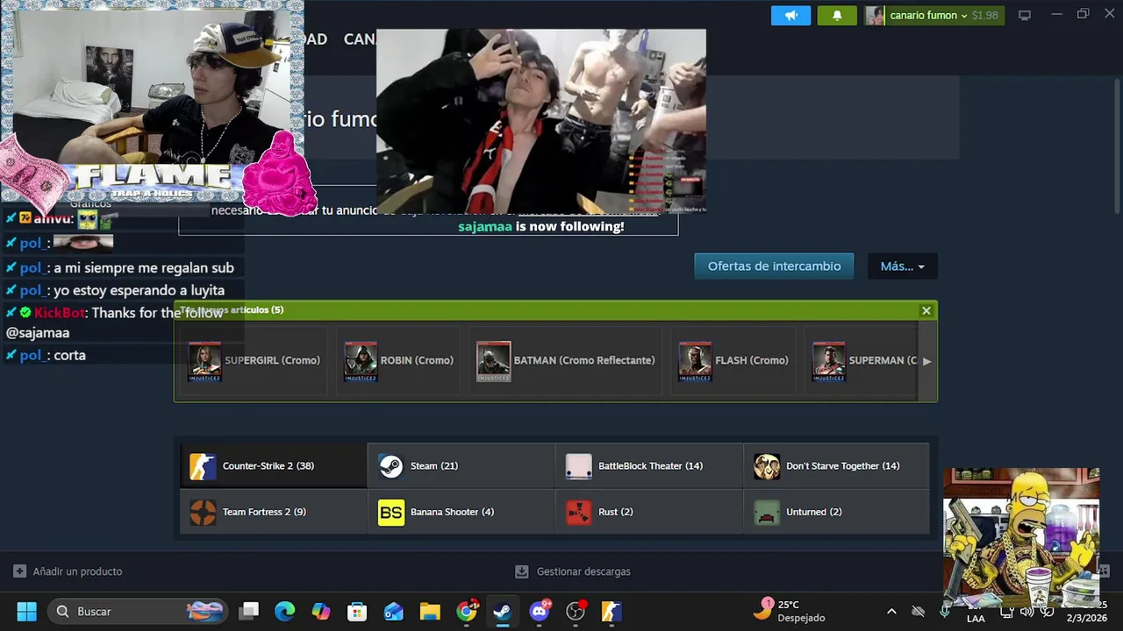The height and width of the screenshot is (631, 1123).
Task: Close the new items notification panel
Action: (926, 310)
